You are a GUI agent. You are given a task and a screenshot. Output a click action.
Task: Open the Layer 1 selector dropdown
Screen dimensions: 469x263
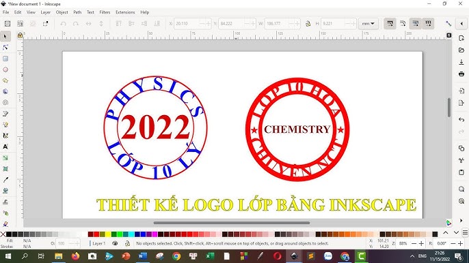pyautogui.click(x=99, y=243)
